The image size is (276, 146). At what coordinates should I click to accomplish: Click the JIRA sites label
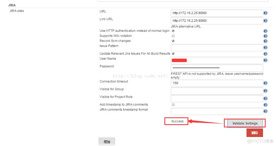point(17,11)
